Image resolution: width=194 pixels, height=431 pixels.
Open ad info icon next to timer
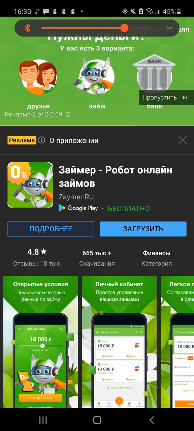[68, 114]
